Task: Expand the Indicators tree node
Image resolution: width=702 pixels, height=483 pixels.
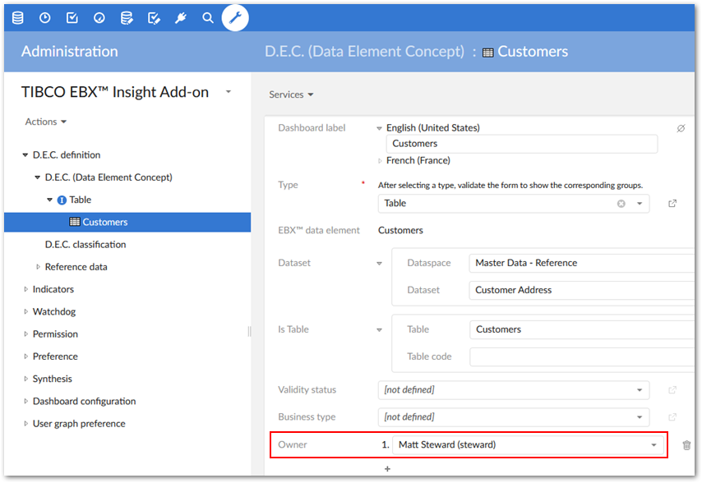Action: coord(26,289)
